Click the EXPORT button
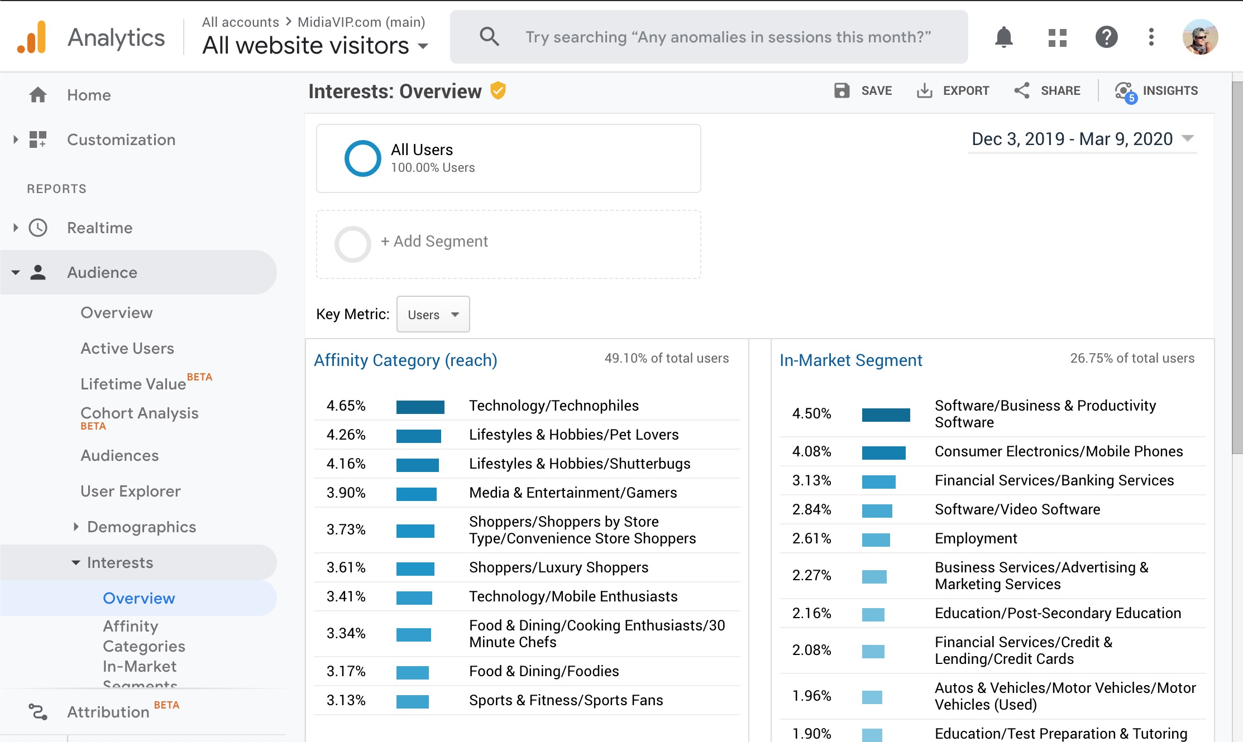The height and width of the screenshot is (742, 1243). click(x=953, y=90)
